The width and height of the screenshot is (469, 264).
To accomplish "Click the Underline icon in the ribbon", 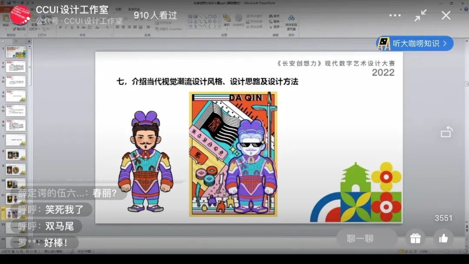I will tap(72, 26).
